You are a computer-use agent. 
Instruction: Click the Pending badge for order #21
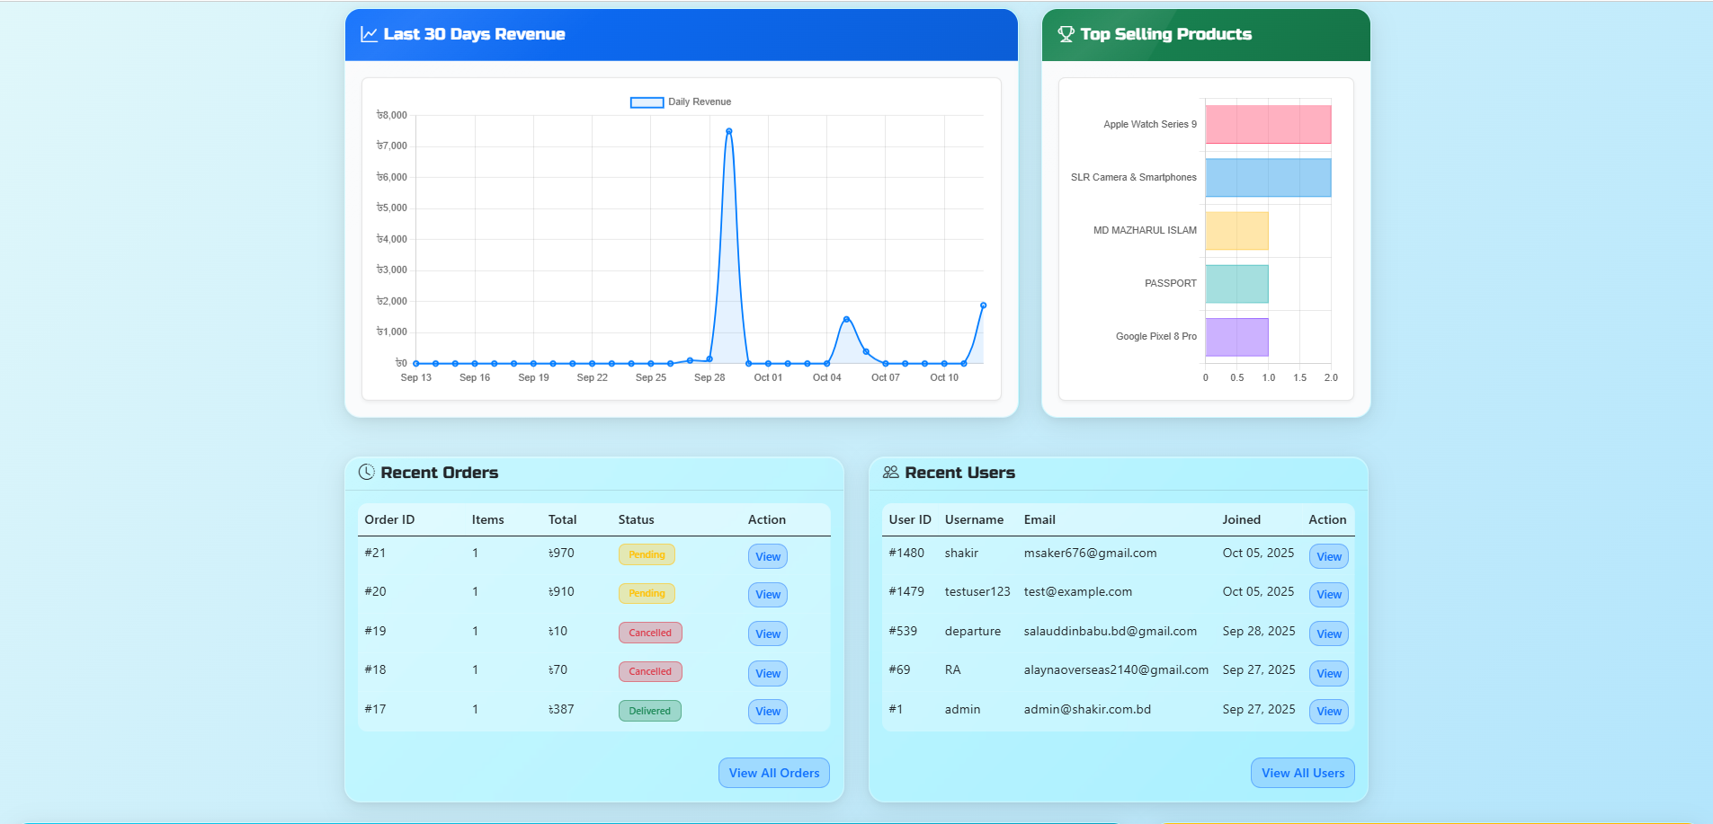(x=647, y=554)
